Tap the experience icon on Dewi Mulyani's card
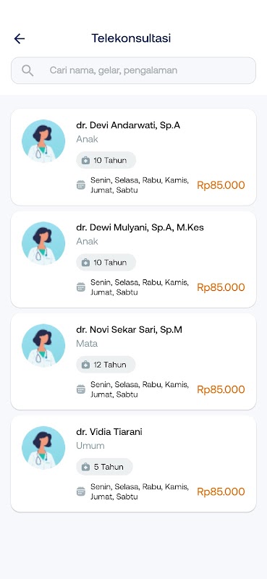The width and height of the screenshot is (267, 579). (x=85, y=263)
